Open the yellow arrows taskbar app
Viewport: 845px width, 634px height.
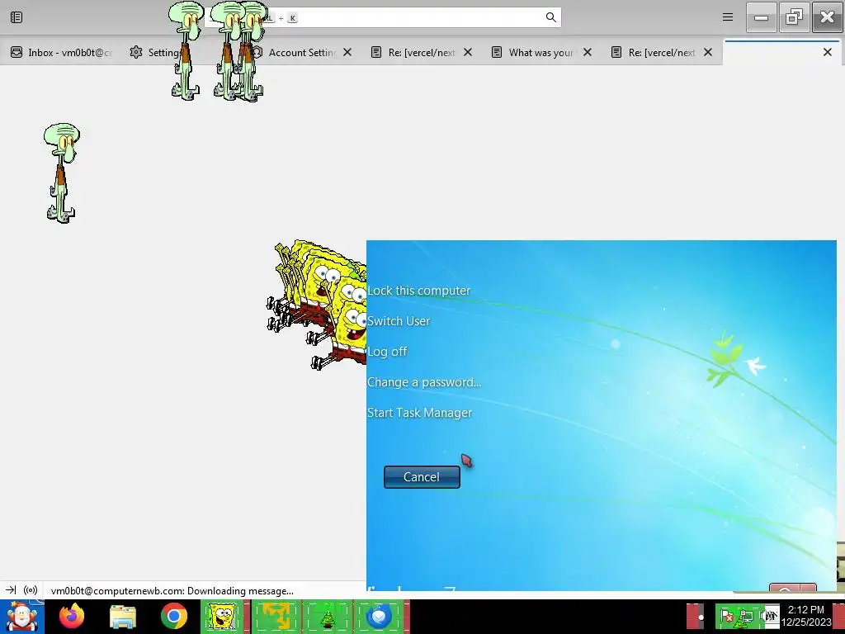276,617
